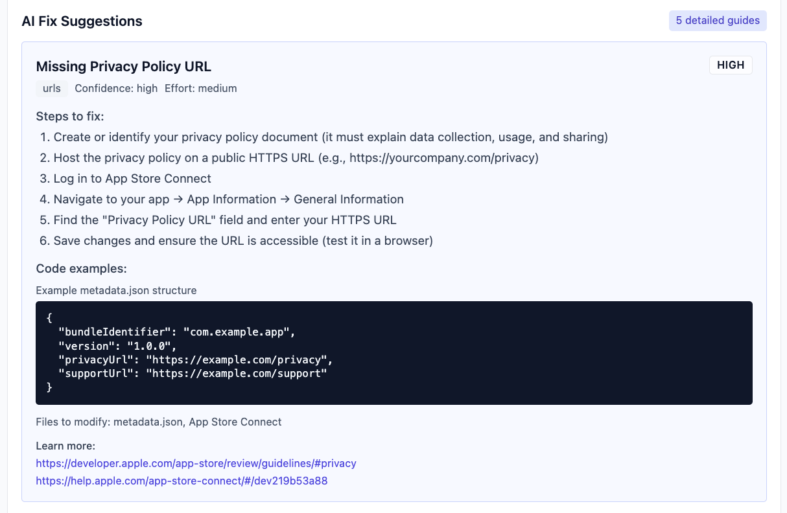The image size is (787, 513).
Task: Click the privacyUrl line in code block
Action: coord(196,359)
